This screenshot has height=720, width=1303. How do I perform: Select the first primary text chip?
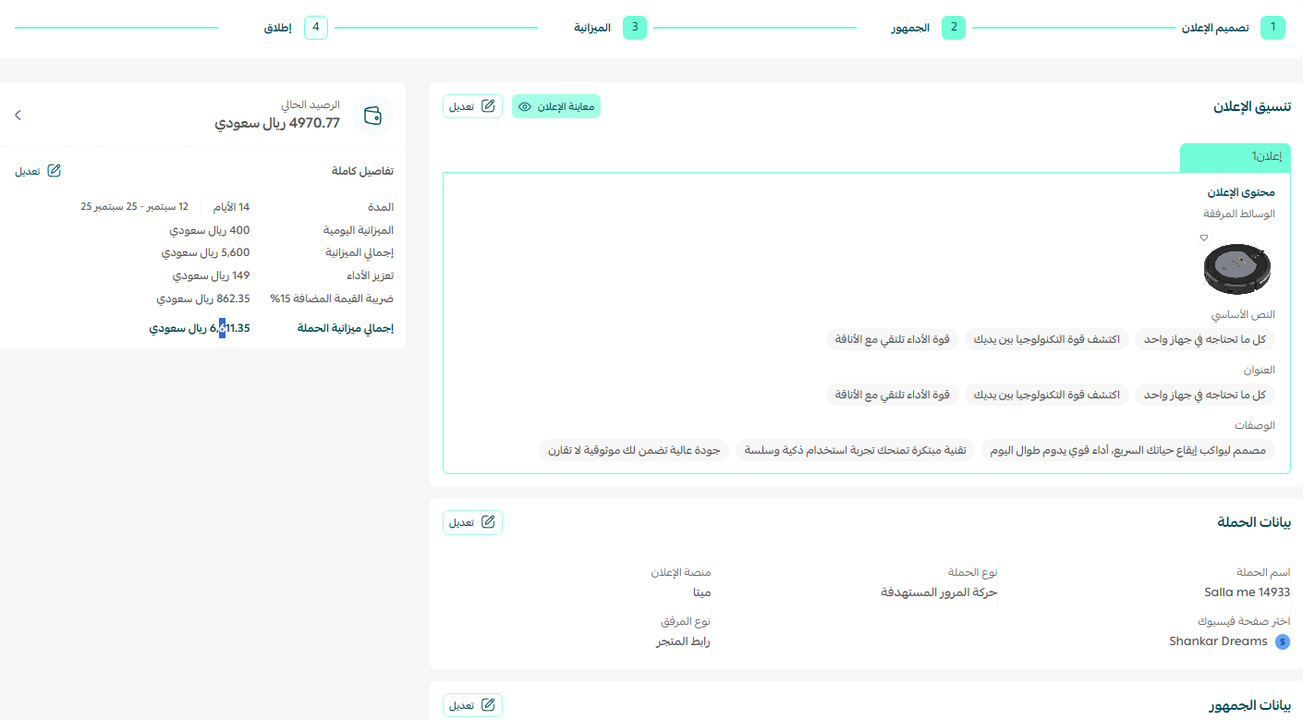point(1204,339)
